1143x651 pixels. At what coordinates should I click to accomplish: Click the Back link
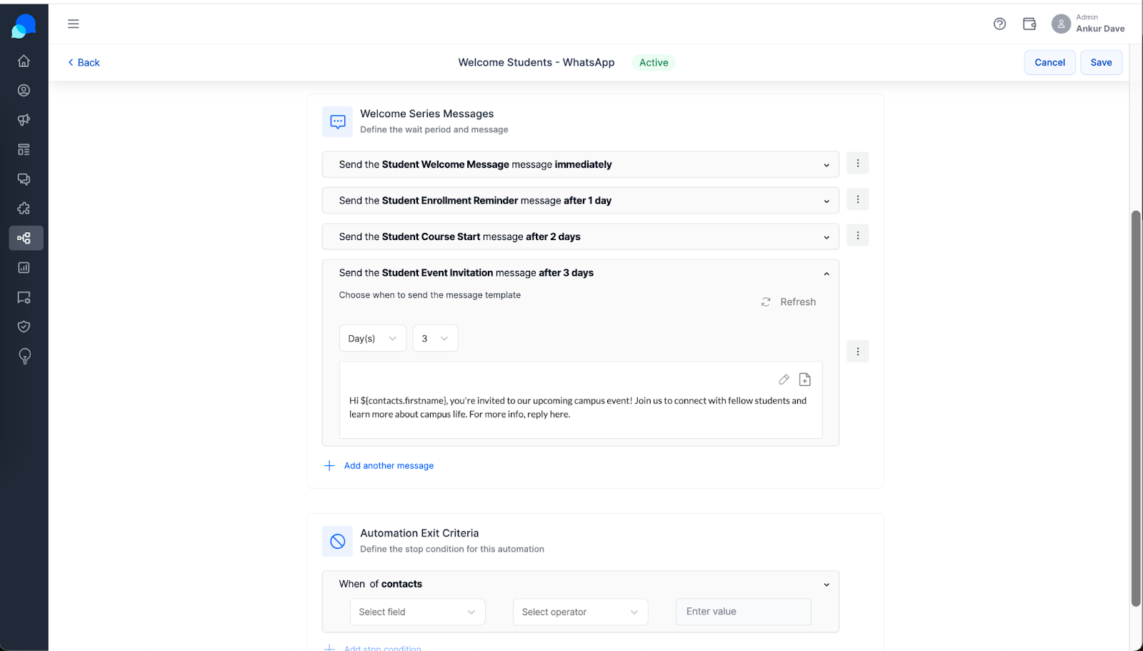[x=84, y=63]
